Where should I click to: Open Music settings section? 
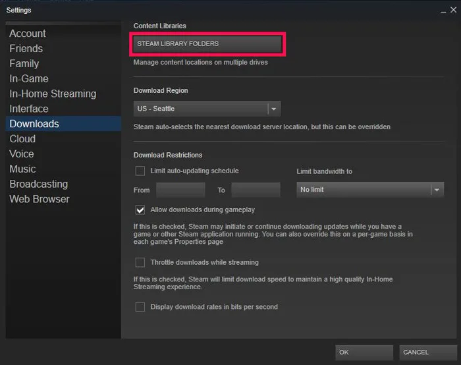(x=63, y=169)
